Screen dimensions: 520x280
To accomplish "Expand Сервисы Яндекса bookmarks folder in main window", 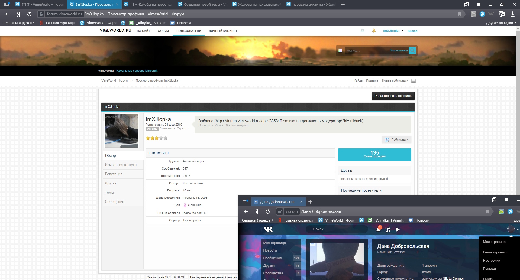I will pos(19,23).
